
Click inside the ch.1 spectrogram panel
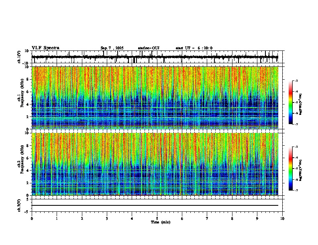(155, 98)
